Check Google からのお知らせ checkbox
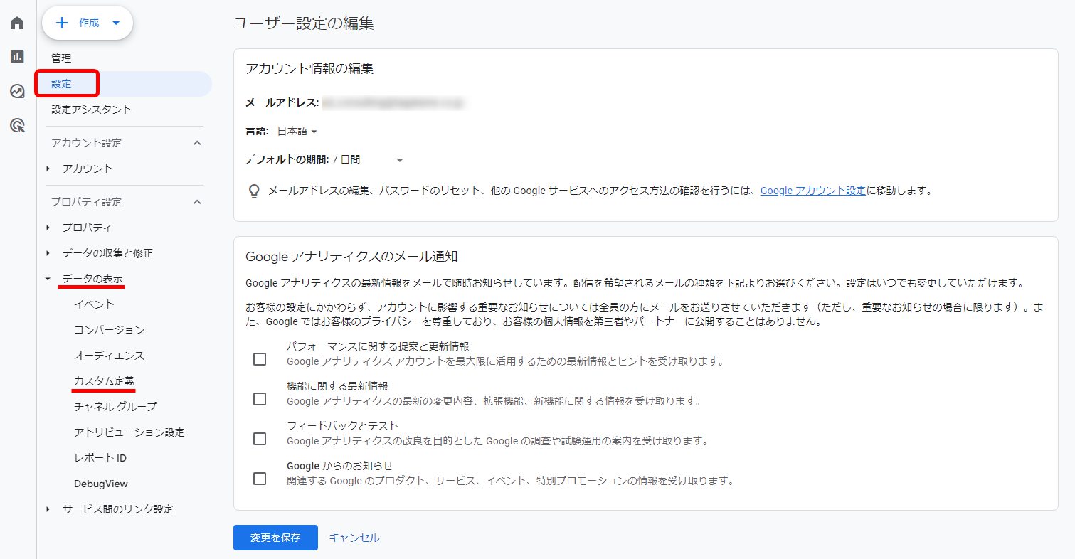The width and height of the screenshot is (1075, 559). pyautogui.click(x=260, y=479)
